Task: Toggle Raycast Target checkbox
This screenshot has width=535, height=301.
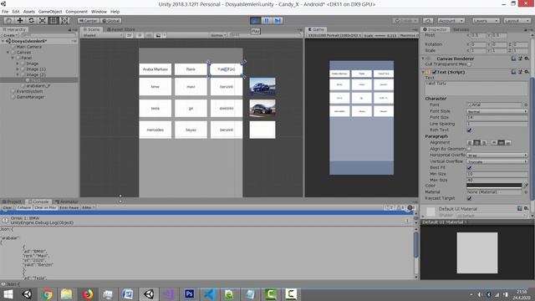Action: tap(469, 198)
